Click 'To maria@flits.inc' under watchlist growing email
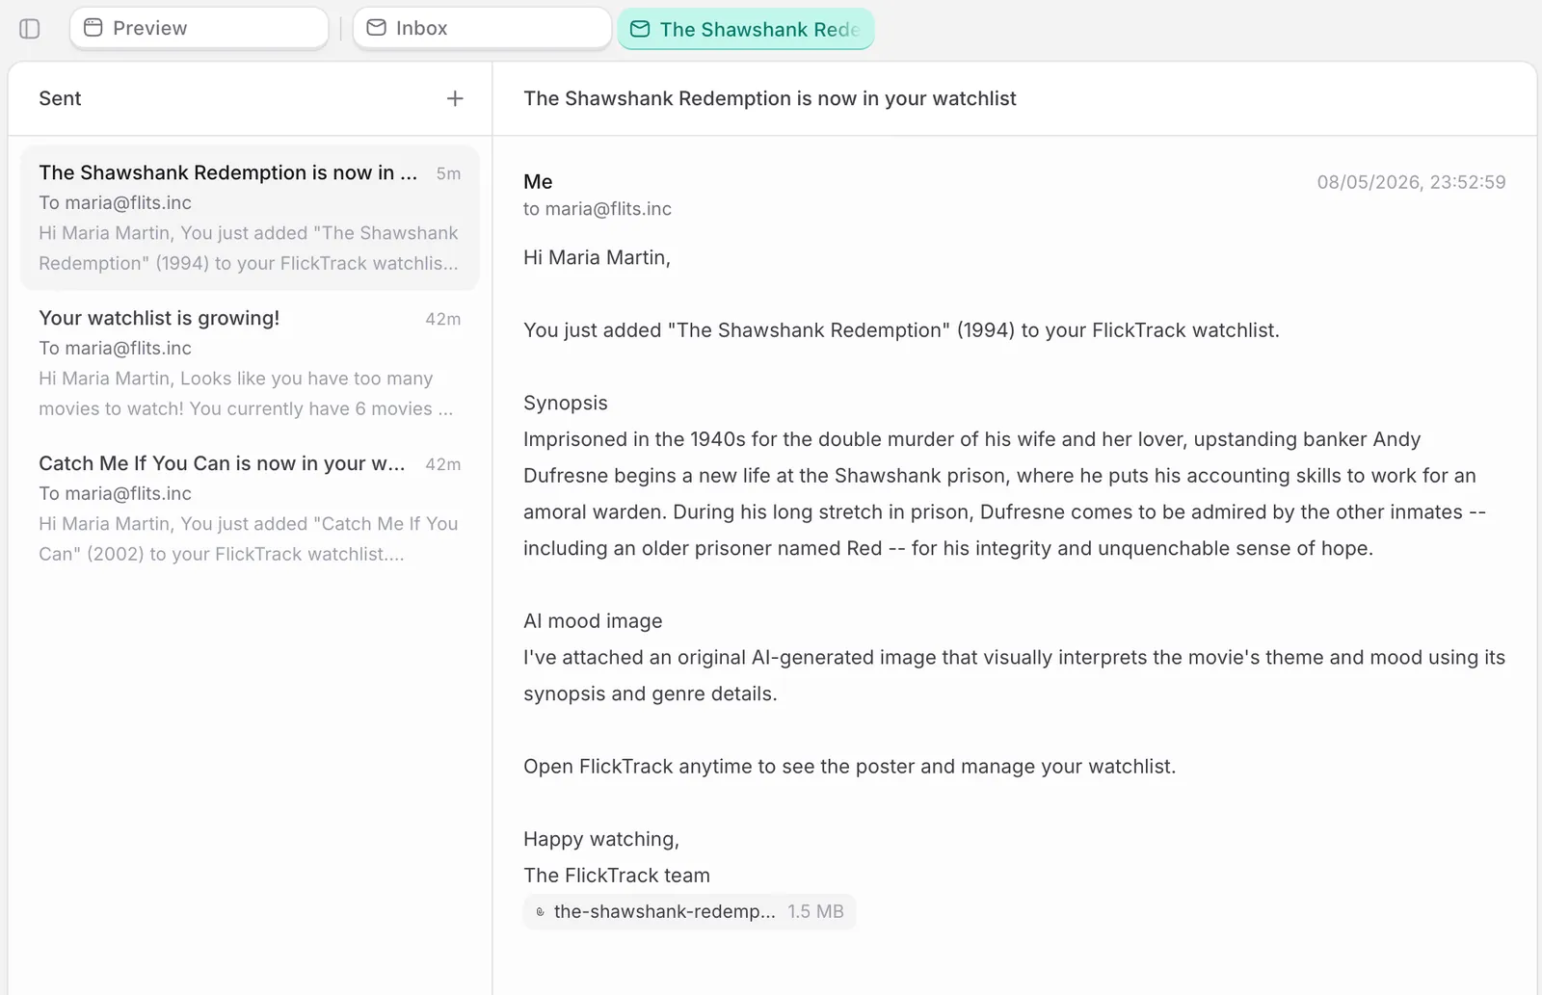Viewport: 1542px width, 995px height. click(x=115, y=348)
